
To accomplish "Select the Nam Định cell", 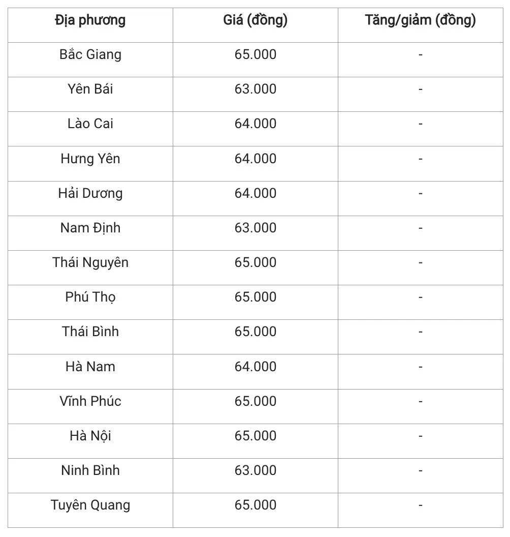I will point(90,228).
